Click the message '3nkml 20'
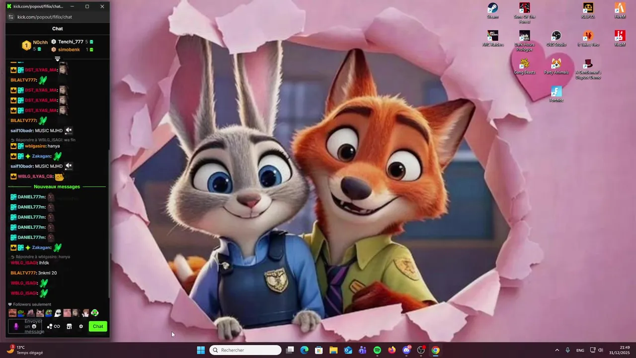This screenshot has height=358, width=636. pos(47,273)
